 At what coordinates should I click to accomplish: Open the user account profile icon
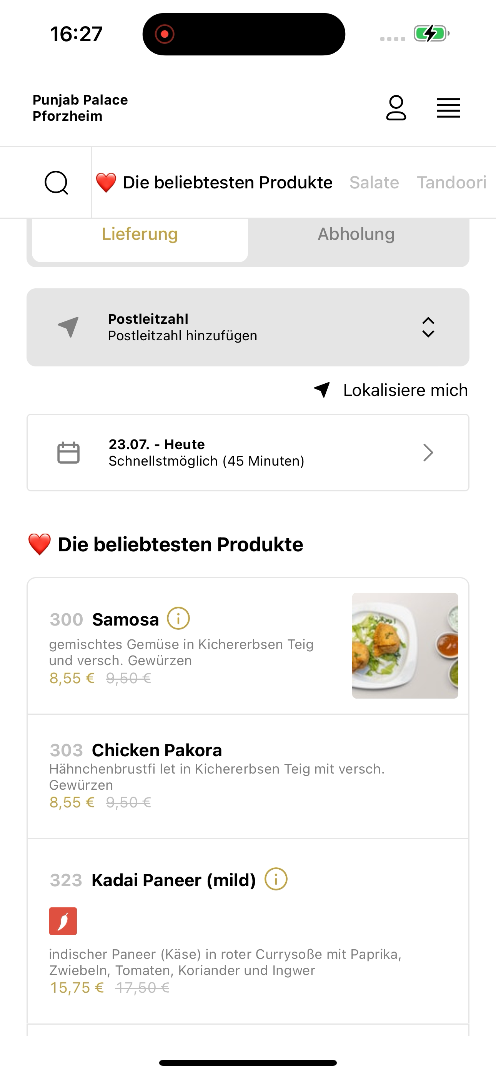pos(396,108)
